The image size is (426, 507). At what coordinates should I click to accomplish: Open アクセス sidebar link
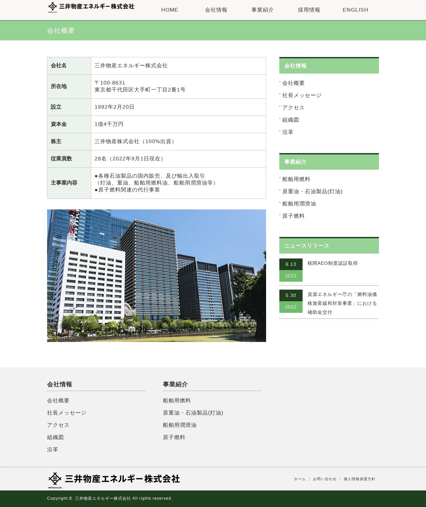tap(293, 108)
